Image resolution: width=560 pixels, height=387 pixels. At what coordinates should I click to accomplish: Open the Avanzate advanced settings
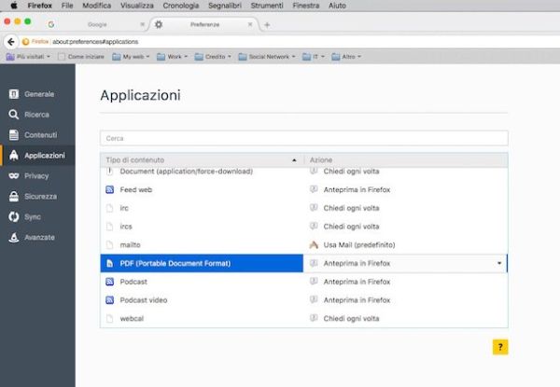tap(37, 237)
